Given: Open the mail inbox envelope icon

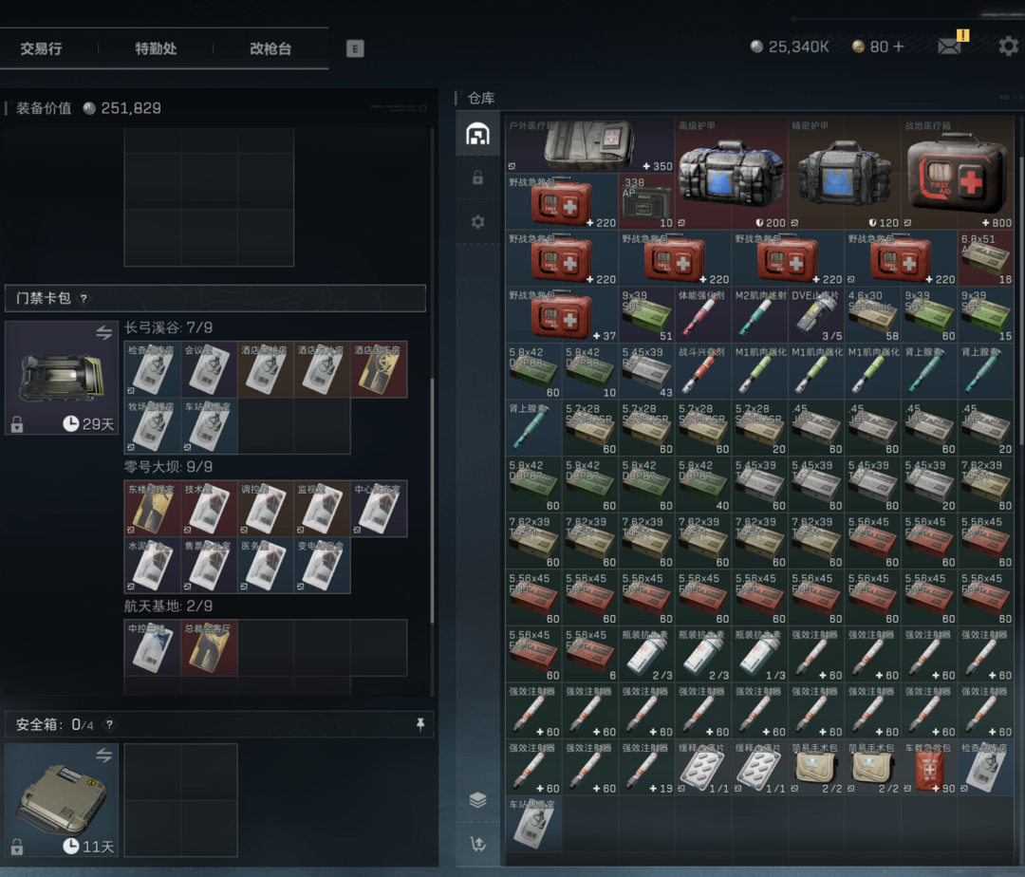Looking at the screenshot, I should point(948,47).
